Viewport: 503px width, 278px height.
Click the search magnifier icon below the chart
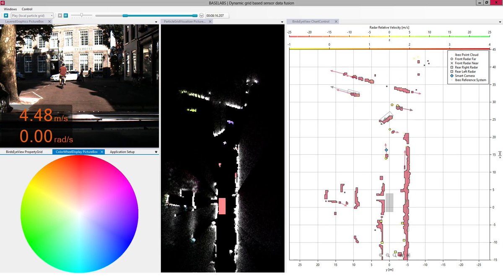click(x=394, y=255)
